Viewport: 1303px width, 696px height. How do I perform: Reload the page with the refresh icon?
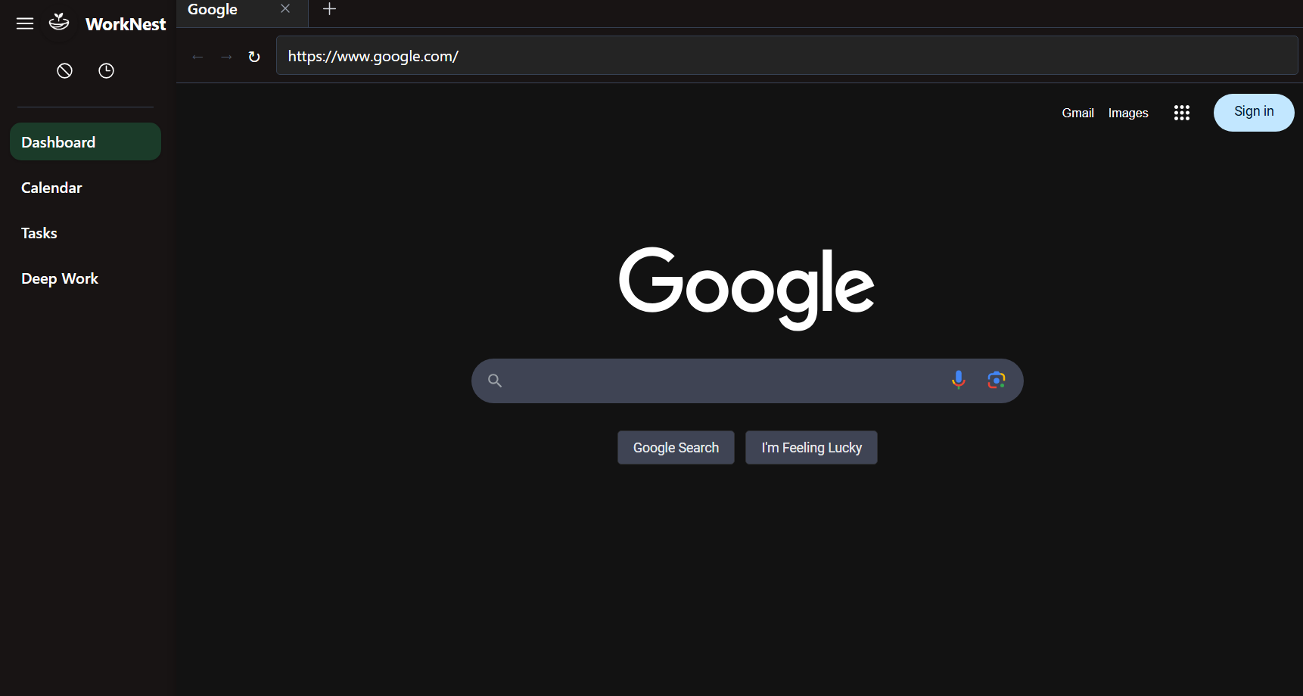point(254,57)
